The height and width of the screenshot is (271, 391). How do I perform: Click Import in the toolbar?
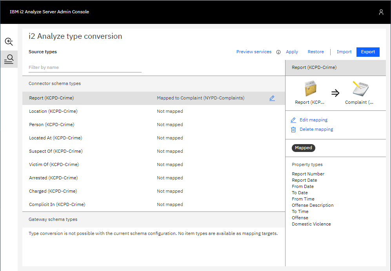coord(344,52)
